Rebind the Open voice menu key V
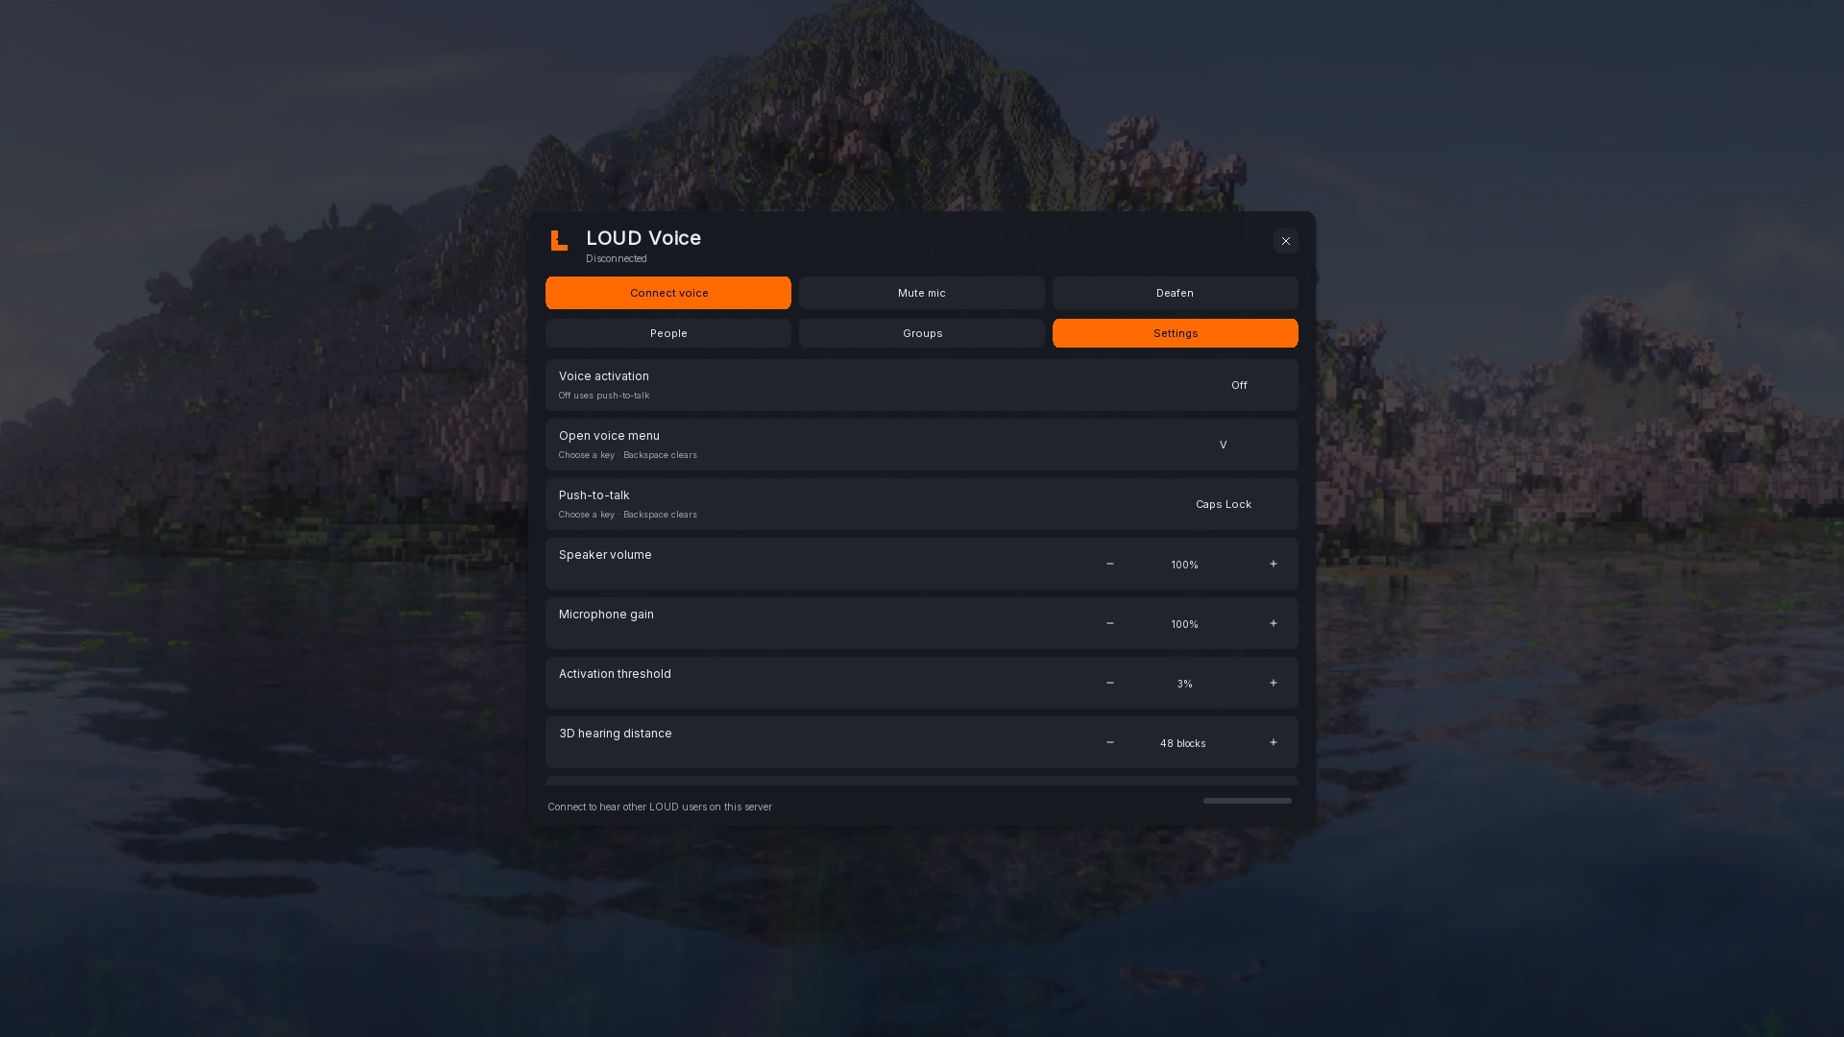The width and height of the screenshot is (1844, 1037). point(1223,445)
